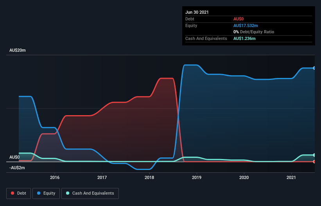Click the AU$20m y-axis label
The image size is (321, 206).
pyautogui.click(x=18, y=50)
